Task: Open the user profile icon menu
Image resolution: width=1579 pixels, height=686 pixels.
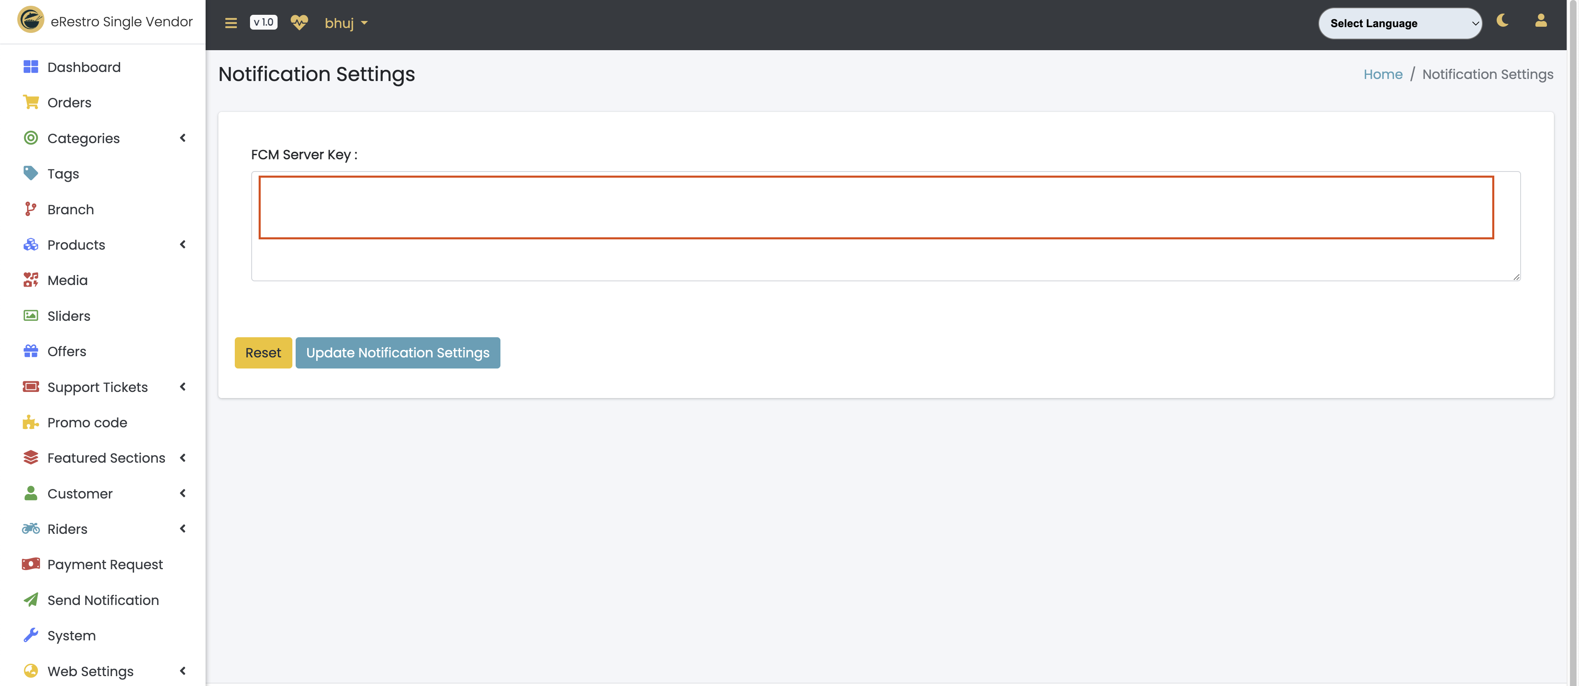Action: tap(1540, 21)
